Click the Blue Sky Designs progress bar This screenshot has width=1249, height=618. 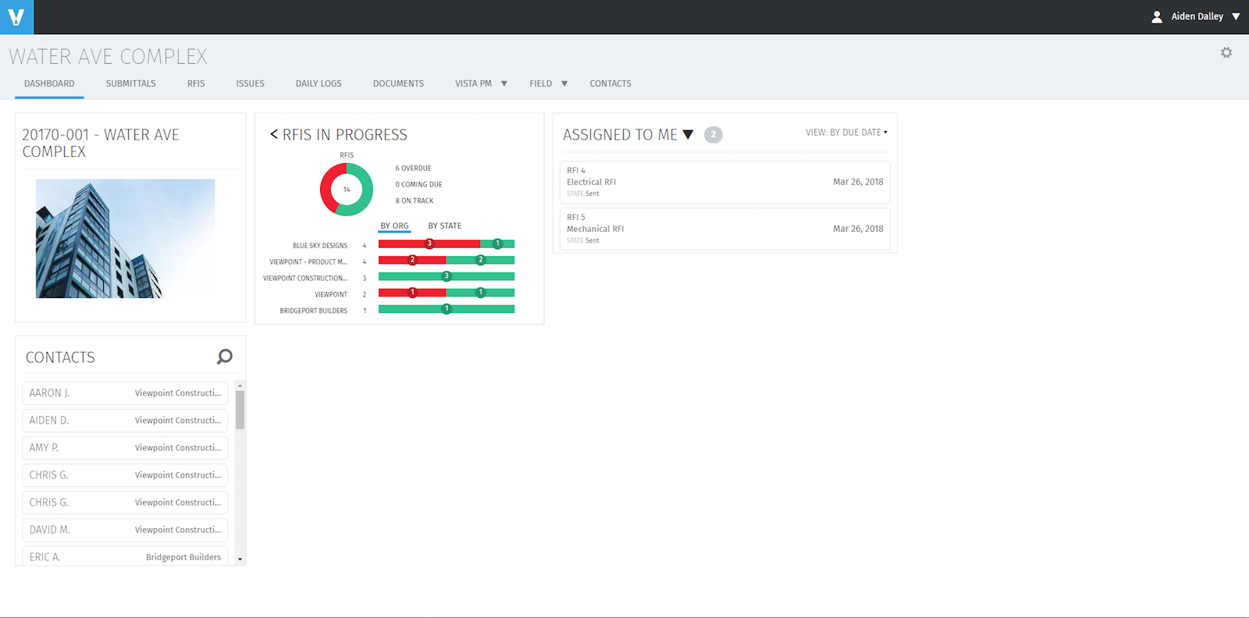click(x=447, y=244)
